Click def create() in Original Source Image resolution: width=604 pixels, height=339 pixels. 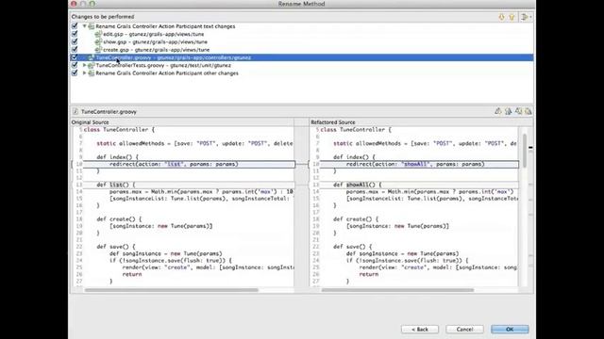tap(119, 219)
